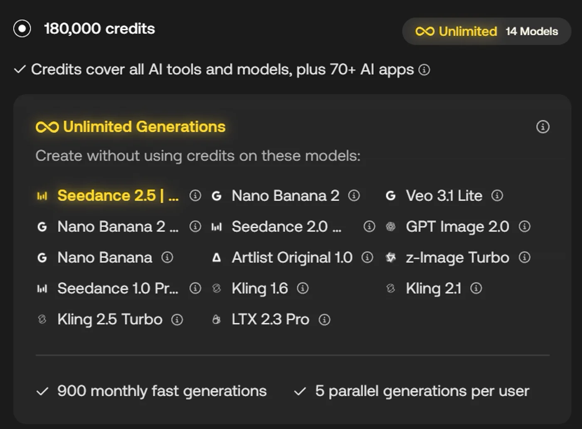Click the Unlimited 14 Models badge

pos(486,31)
